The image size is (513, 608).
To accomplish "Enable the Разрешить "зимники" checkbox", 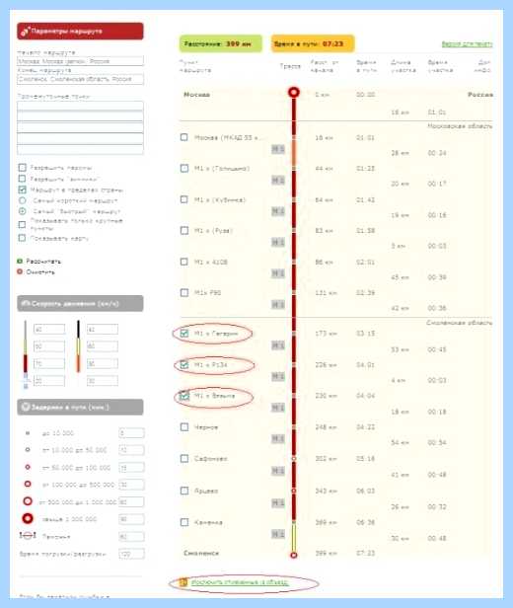I will point(22,179).
